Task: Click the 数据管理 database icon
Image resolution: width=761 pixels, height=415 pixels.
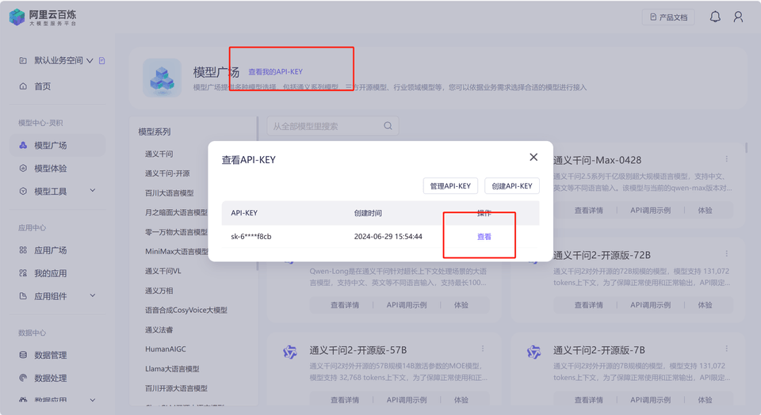Action: 23,355
